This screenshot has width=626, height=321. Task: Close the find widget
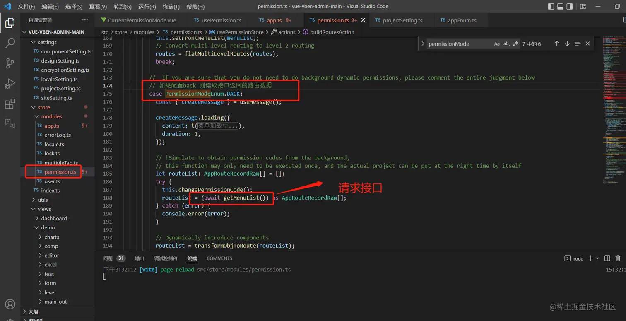tap(587, 43)
